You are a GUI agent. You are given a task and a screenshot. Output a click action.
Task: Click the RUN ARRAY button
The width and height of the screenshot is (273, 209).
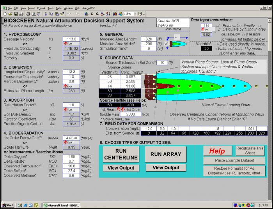166,154
